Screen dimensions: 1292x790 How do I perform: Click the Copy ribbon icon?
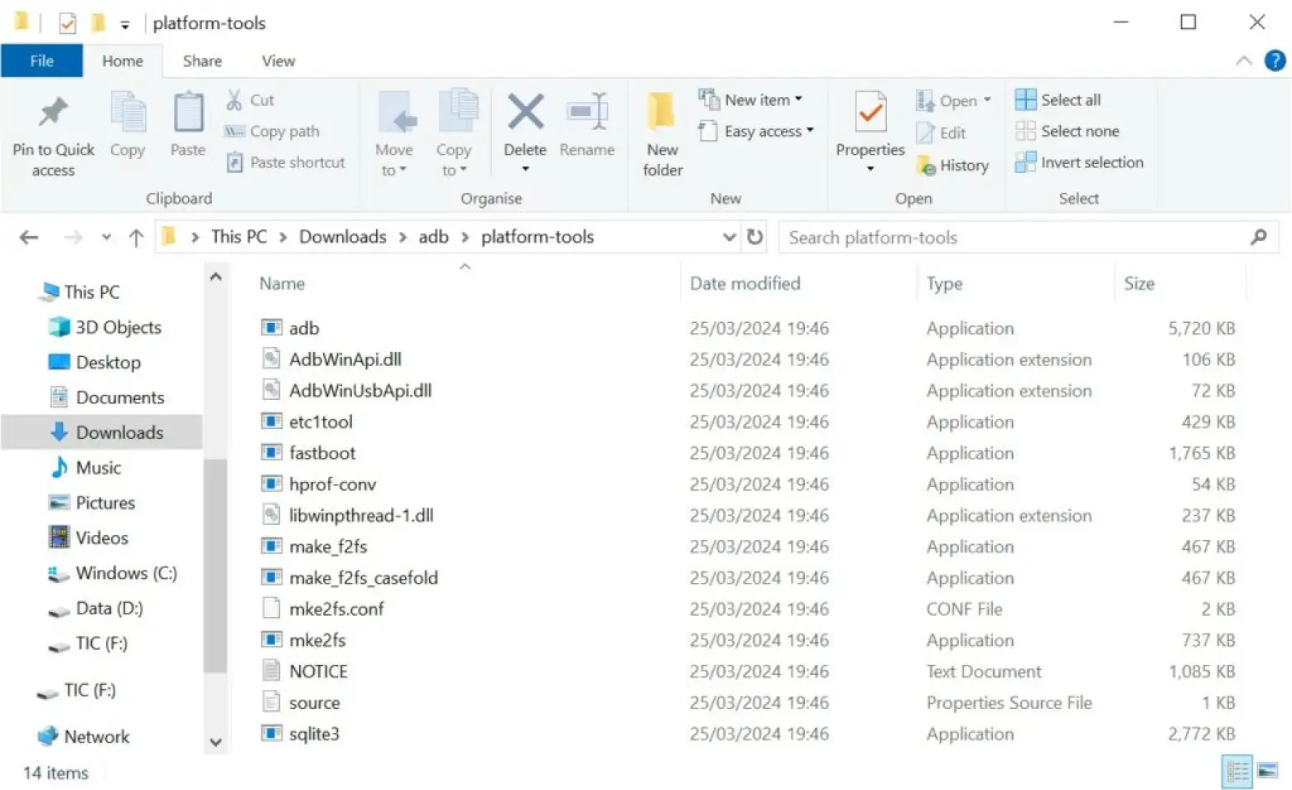pyautogui.click(x=128, y=113)
